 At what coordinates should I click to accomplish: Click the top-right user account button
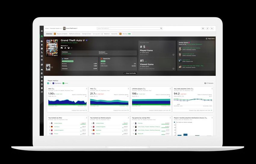[x=212, y=28]
